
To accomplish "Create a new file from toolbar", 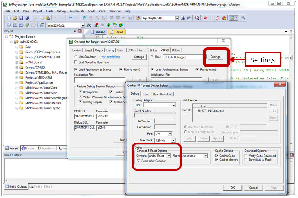I will [x=9, y=18].
